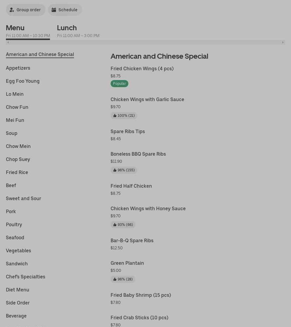Click the thumbs-up 96% (28) rating badge
Screen dimensions: 291x327
[x=123, y=279]
